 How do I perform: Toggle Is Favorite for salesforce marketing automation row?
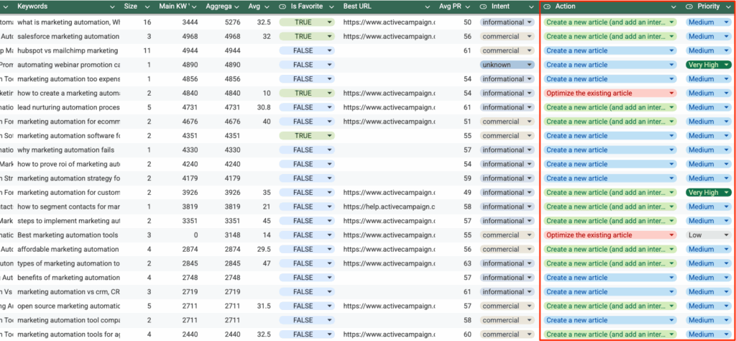(x=306, y=37)
